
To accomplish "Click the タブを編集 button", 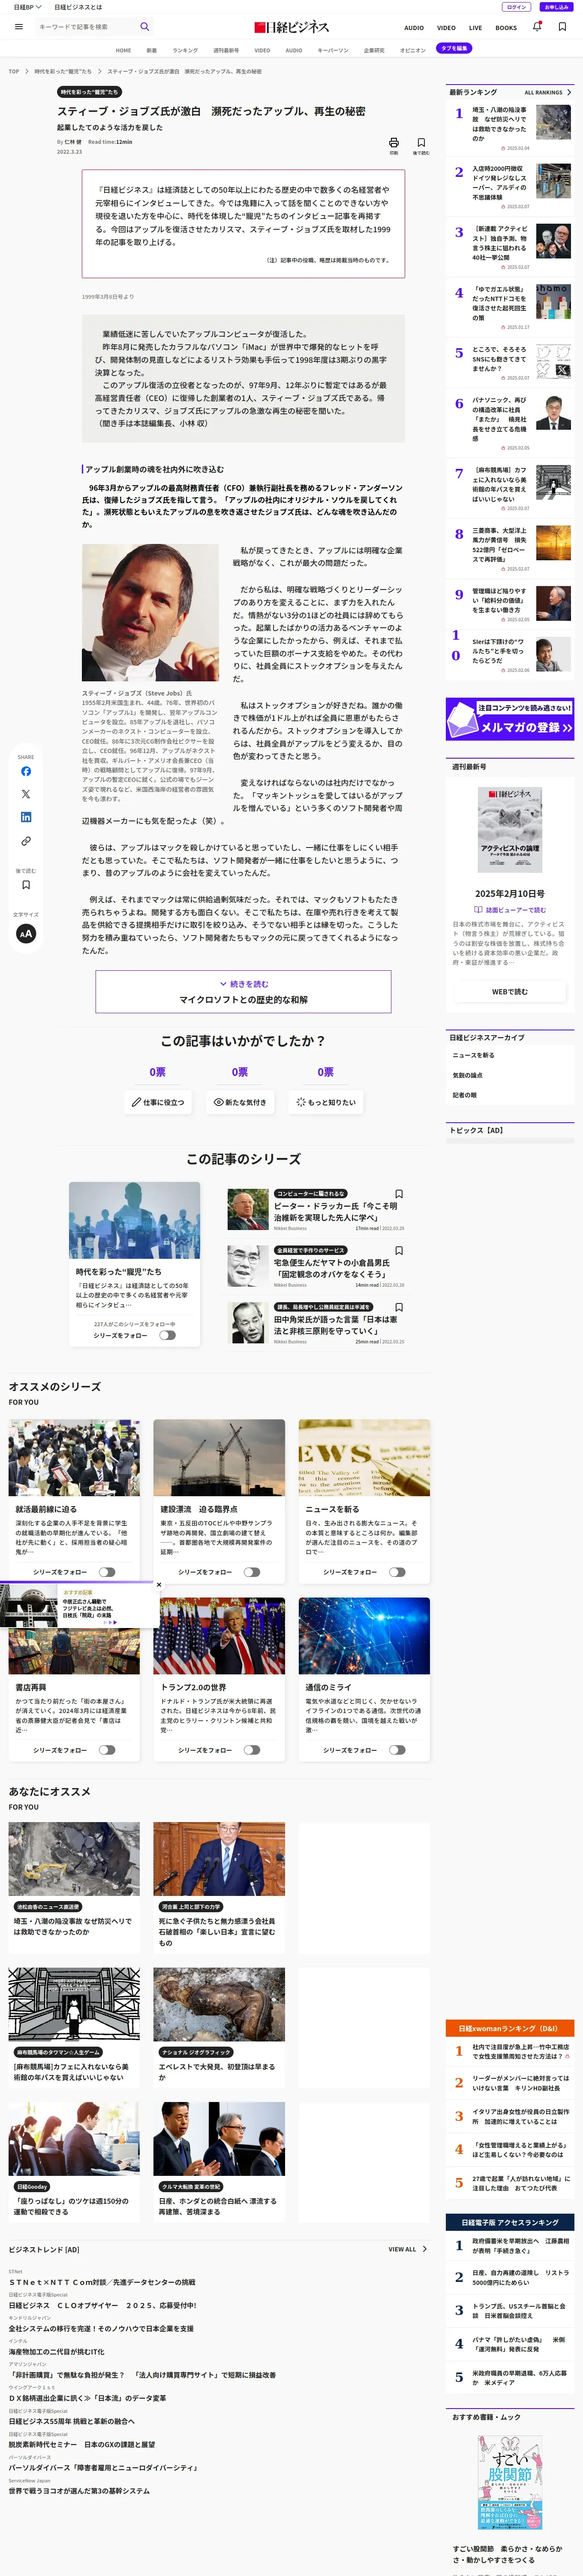I will point(454,48).
